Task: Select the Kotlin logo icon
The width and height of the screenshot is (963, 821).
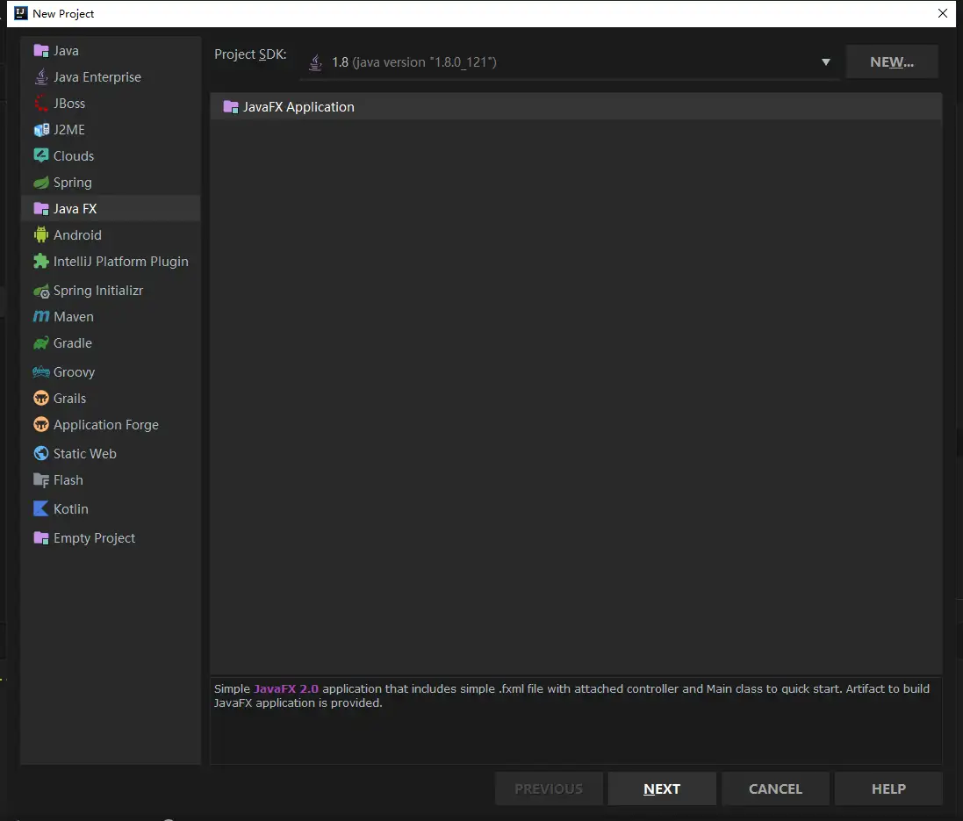Action: point(40,509)
